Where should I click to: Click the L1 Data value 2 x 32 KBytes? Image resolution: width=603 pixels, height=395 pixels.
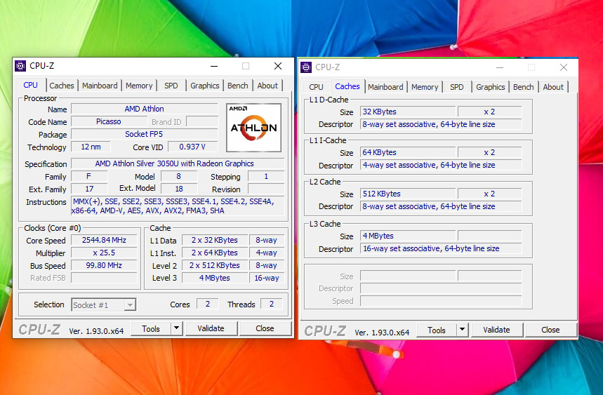[215, 240]
